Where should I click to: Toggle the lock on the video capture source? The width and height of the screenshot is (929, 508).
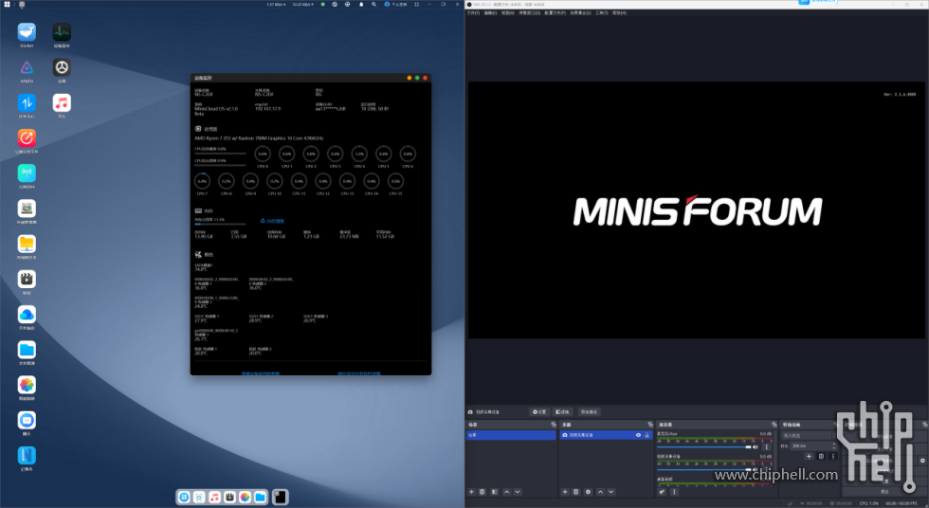tap(647, 435)
